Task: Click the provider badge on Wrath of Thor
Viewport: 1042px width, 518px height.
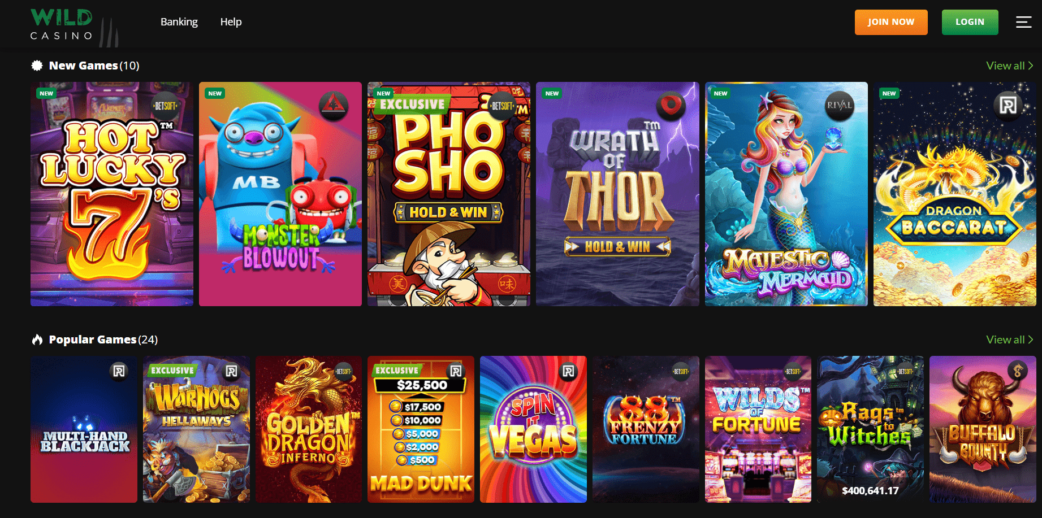Action: click(671, 106)
